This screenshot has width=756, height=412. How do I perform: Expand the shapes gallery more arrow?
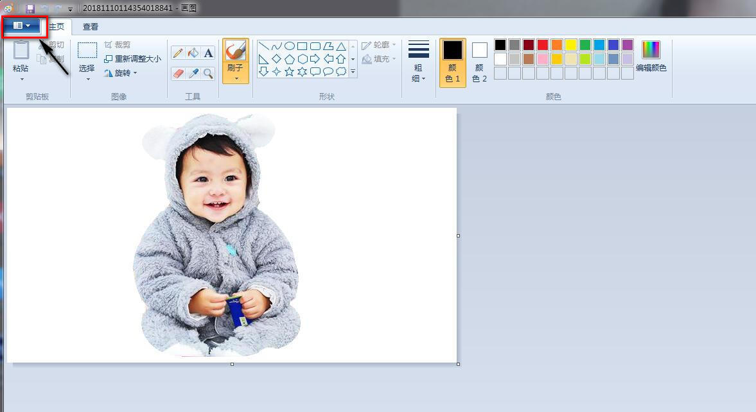[353, 72]
